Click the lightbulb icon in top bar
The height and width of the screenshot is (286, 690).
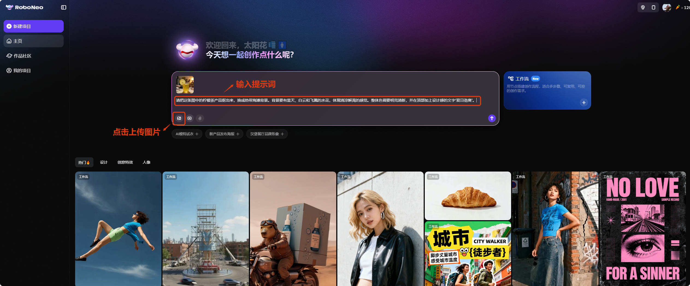click(x=643, y=7)
